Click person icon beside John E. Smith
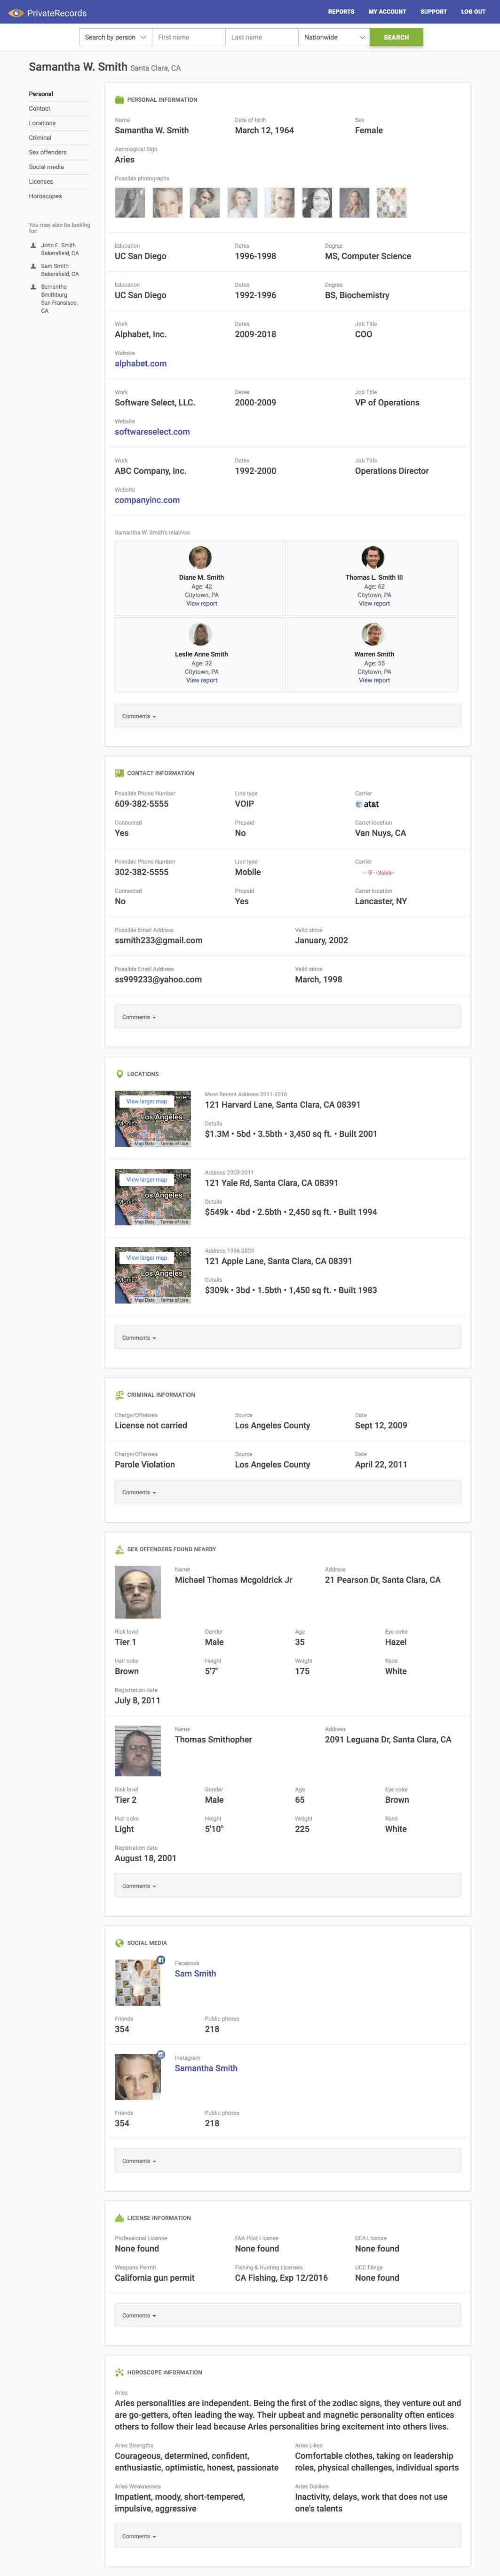 pyautogui.click(x=33, y=245)
